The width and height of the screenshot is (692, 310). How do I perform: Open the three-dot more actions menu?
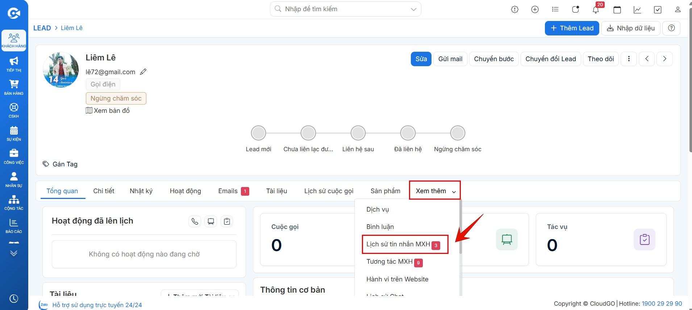tap(629, 59)
